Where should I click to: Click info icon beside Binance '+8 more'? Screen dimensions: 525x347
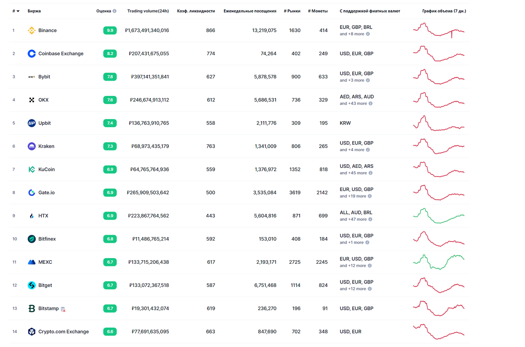tap(368, 34)
